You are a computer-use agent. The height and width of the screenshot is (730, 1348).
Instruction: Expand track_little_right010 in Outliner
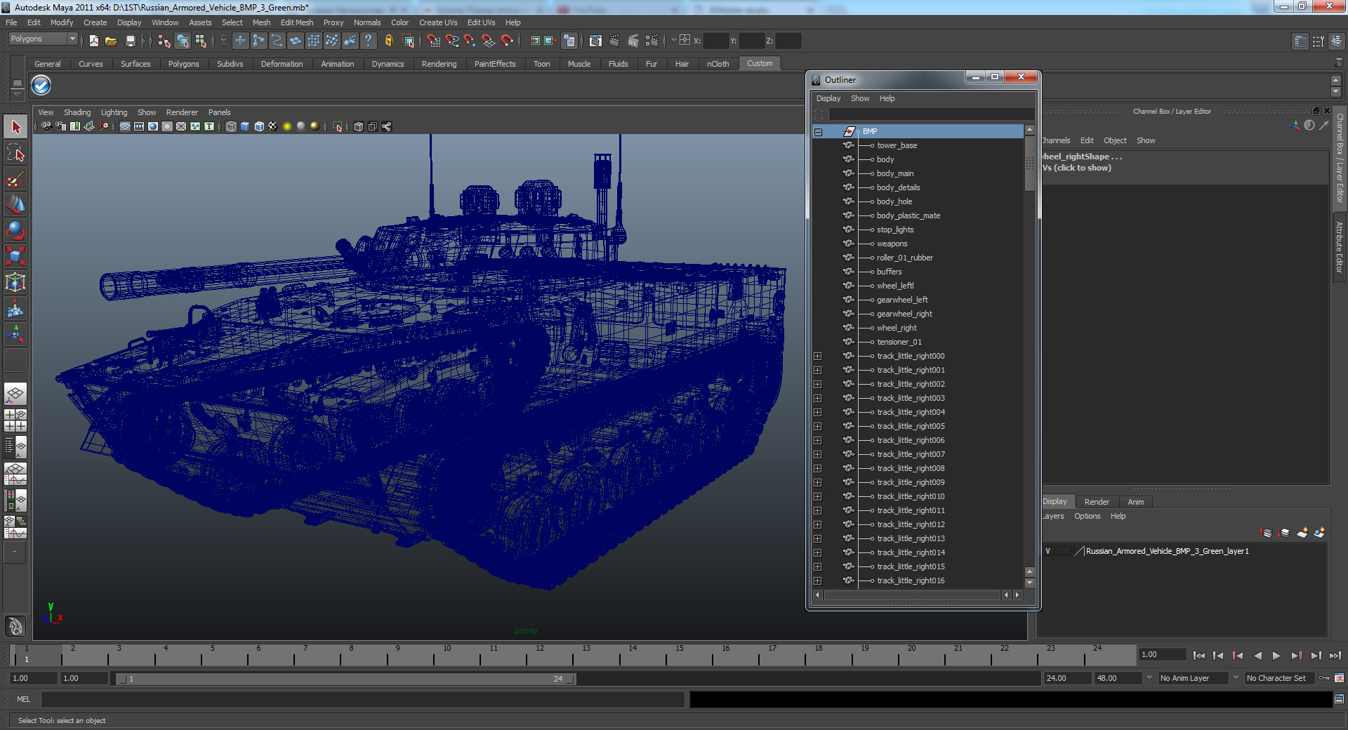(x=818, y=496)
